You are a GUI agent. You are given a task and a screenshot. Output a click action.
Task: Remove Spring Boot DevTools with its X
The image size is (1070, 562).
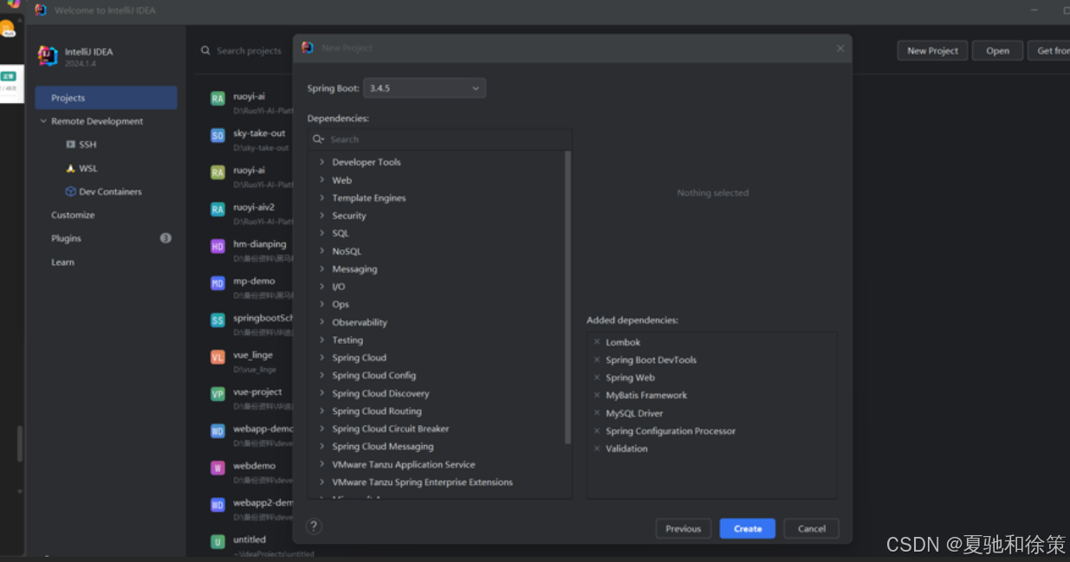pyautogui.click(x=597, y=359)
